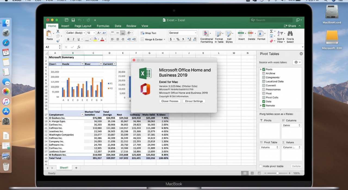Click the Align Right icon
Screen dimensions: 348x190
click(123, 39)
